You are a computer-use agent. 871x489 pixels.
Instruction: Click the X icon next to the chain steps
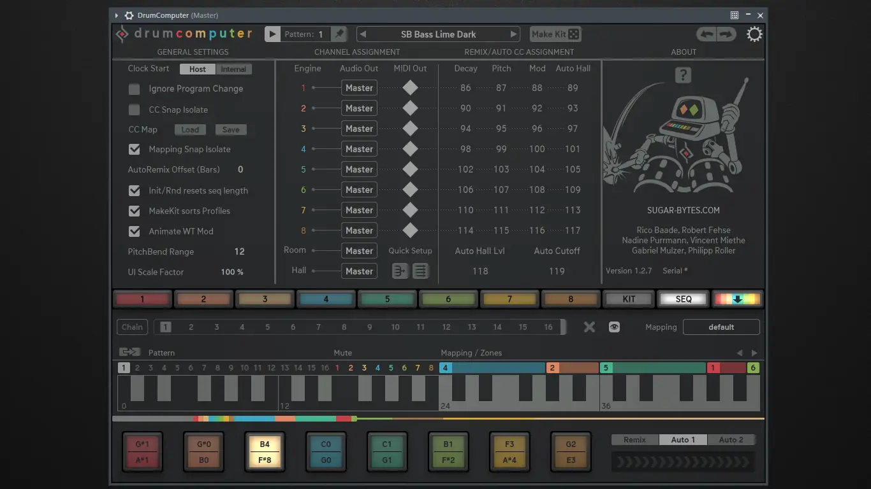[589, 327]
